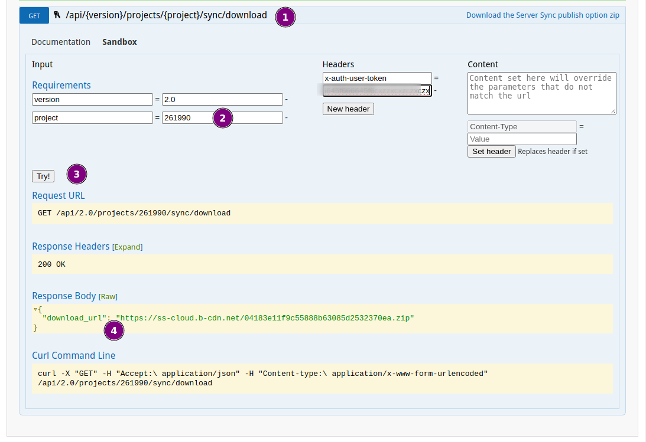Click the Response Body heading

pos(64,296)
